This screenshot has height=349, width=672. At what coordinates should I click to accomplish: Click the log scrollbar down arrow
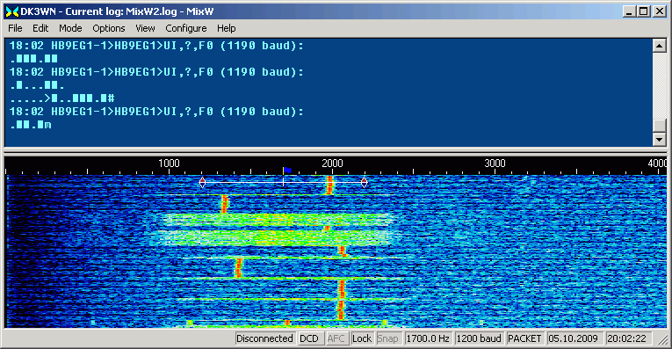pyautogui.click(x=659, y=140)
